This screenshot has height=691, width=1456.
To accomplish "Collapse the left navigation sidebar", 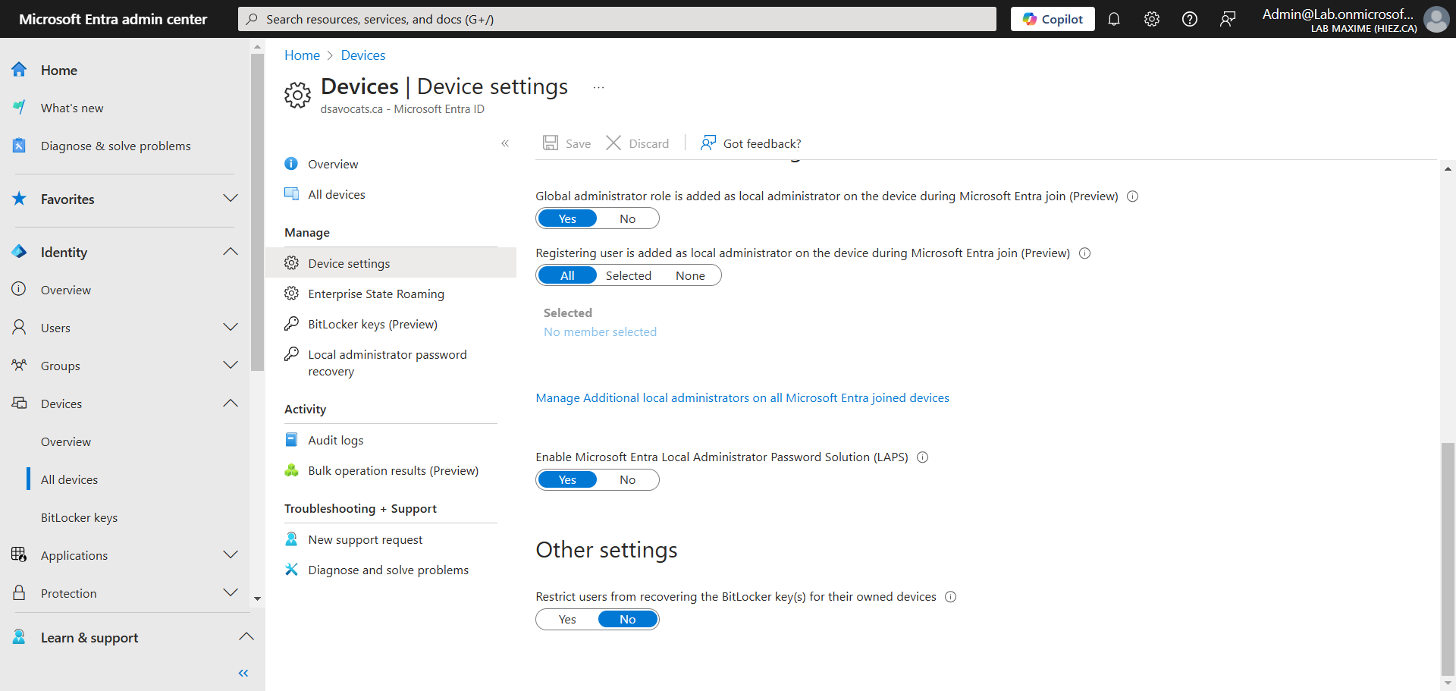I will pyautogui.click(x=243, y=673).
